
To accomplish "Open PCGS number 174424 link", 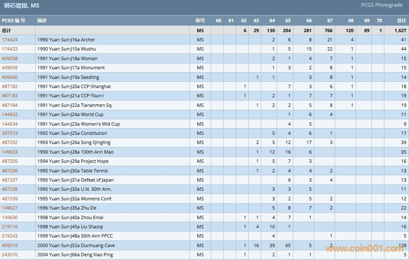I will 10,40.
